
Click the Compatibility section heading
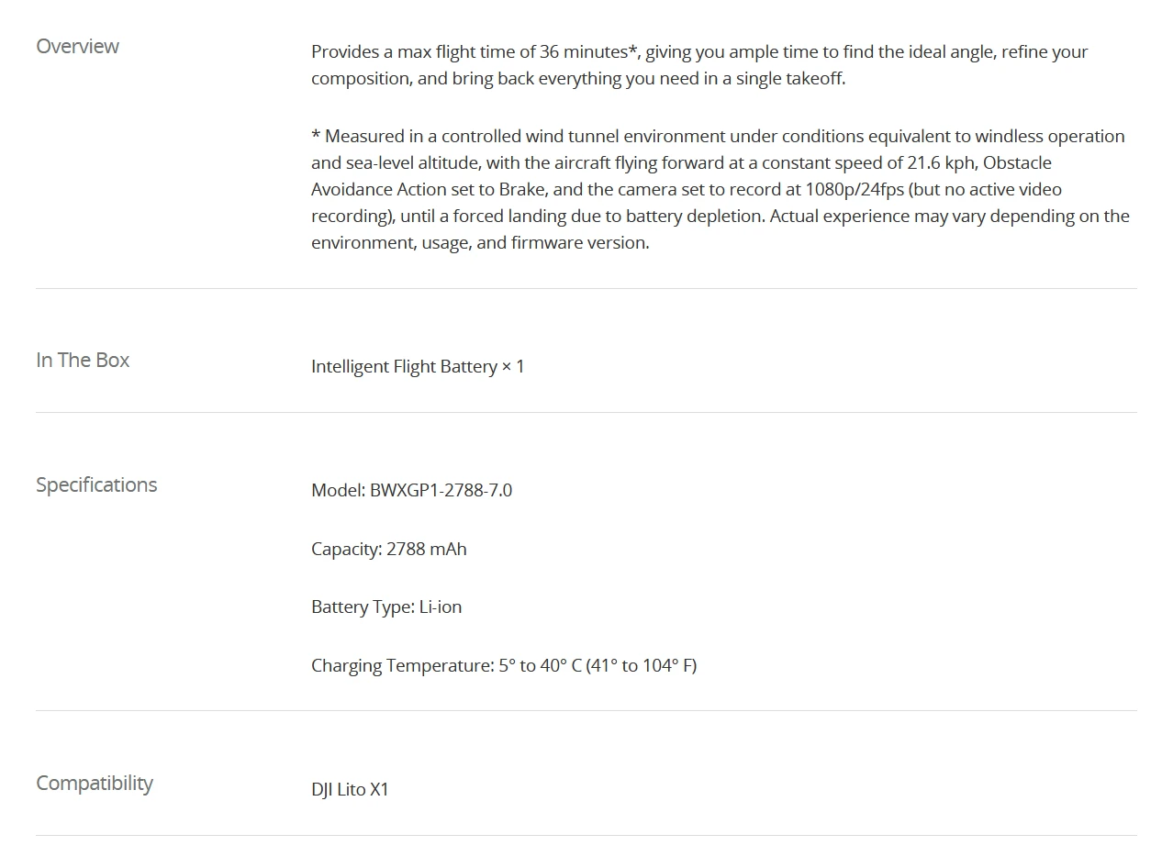coord(95,784)
